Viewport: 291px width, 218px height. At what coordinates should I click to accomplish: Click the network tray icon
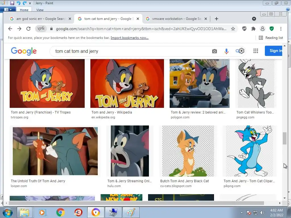coord(255,213)
